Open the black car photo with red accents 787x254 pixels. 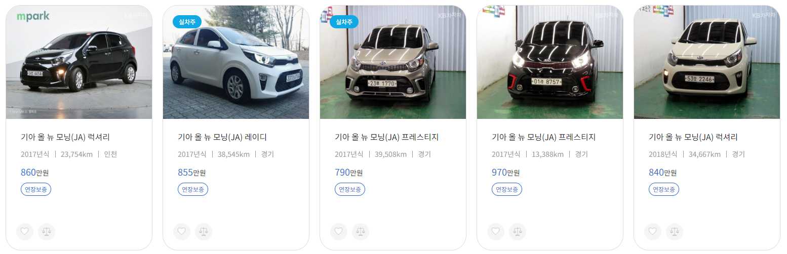click(x=550, y=62)
